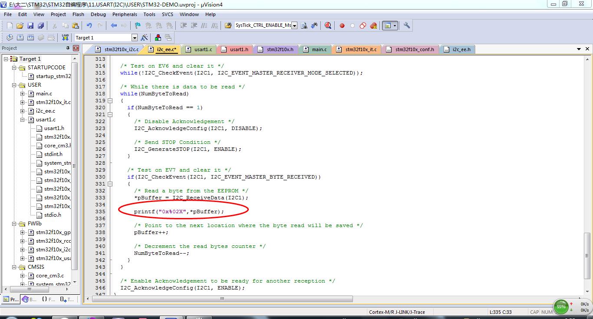Open Target Options magic wand icon
Image resolution: width=593 pixels, height=319 pixels.
145,38
